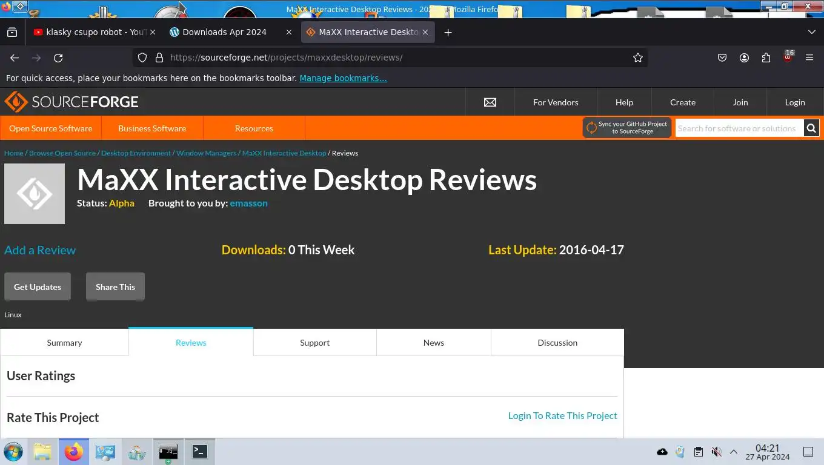Click Login To Rate This Project

pos(562,415)
